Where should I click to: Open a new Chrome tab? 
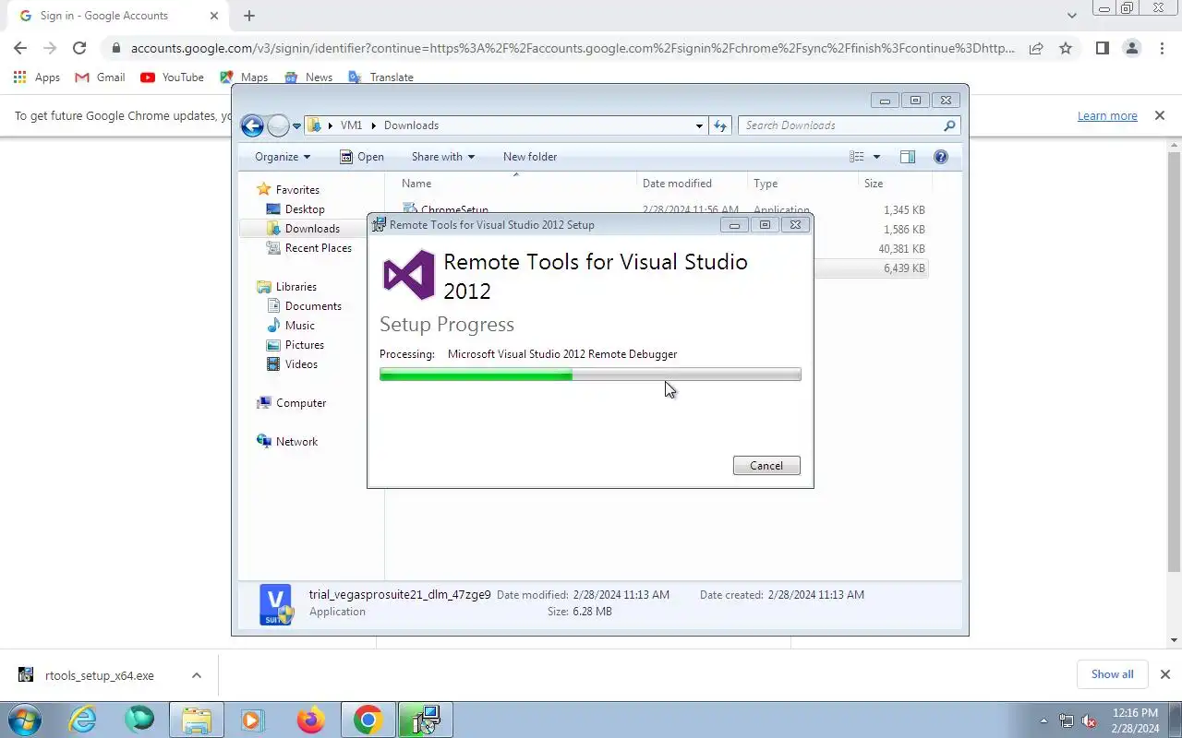click(x=249, y=16)
